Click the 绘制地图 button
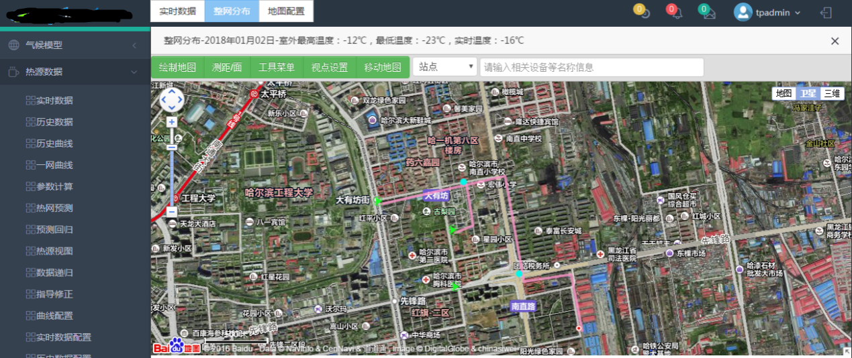Screen dimensions: 852x358 tap(177, 67)
